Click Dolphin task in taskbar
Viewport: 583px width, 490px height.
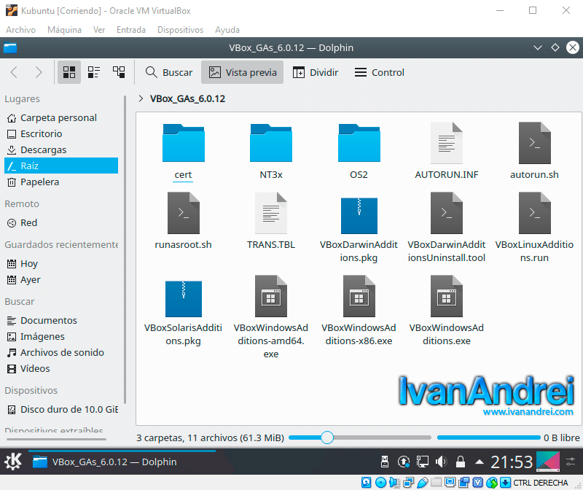coord(122,462)
